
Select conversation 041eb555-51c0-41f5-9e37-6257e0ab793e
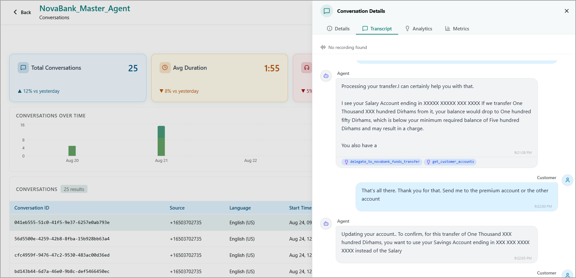pos(161,222)
